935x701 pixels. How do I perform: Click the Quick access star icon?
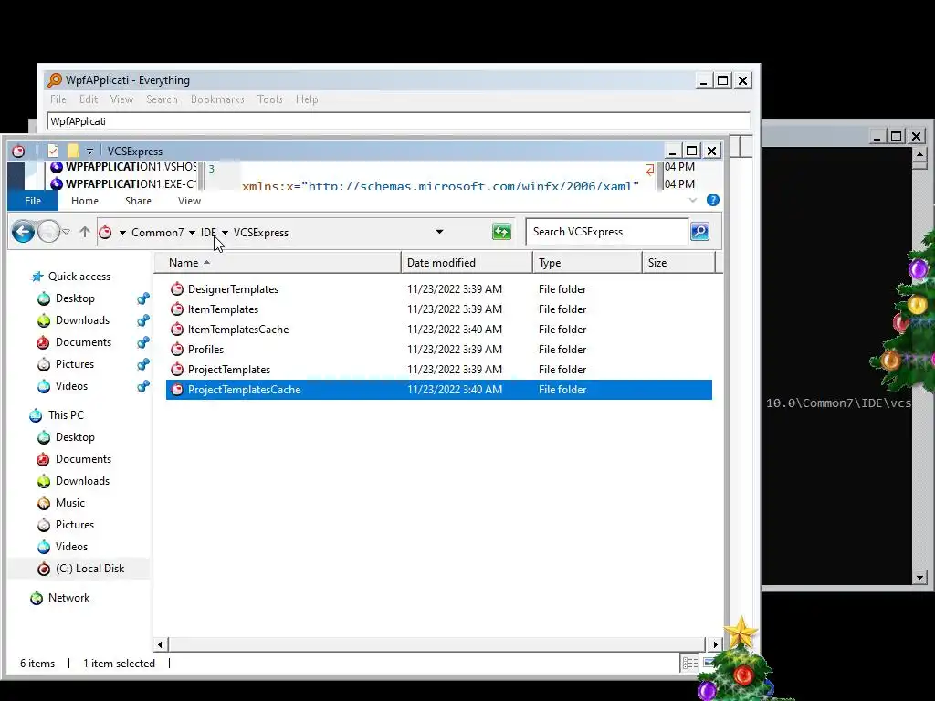click(37, 277)
